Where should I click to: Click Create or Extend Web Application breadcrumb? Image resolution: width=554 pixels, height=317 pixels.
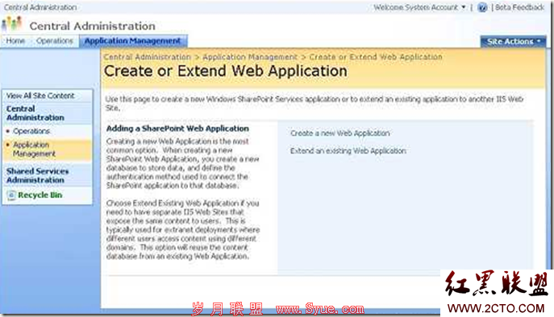pyautogui.click(x=376, y=57)
